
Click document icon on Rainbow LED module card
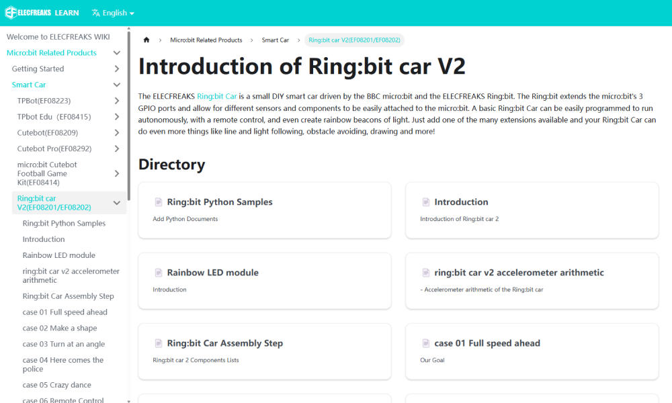pyautogui.click(x=159, y=273)
